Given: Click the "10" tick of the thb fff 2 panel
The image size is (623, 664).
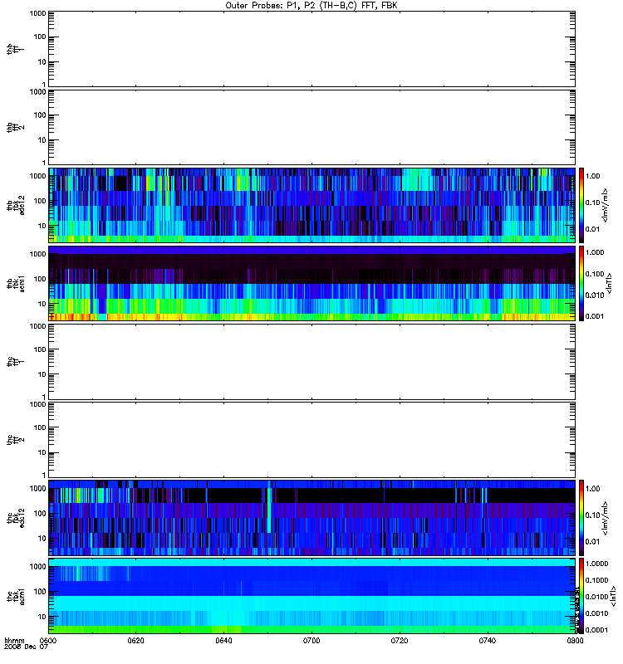Looking at the screenshot, I should [42, 140].
